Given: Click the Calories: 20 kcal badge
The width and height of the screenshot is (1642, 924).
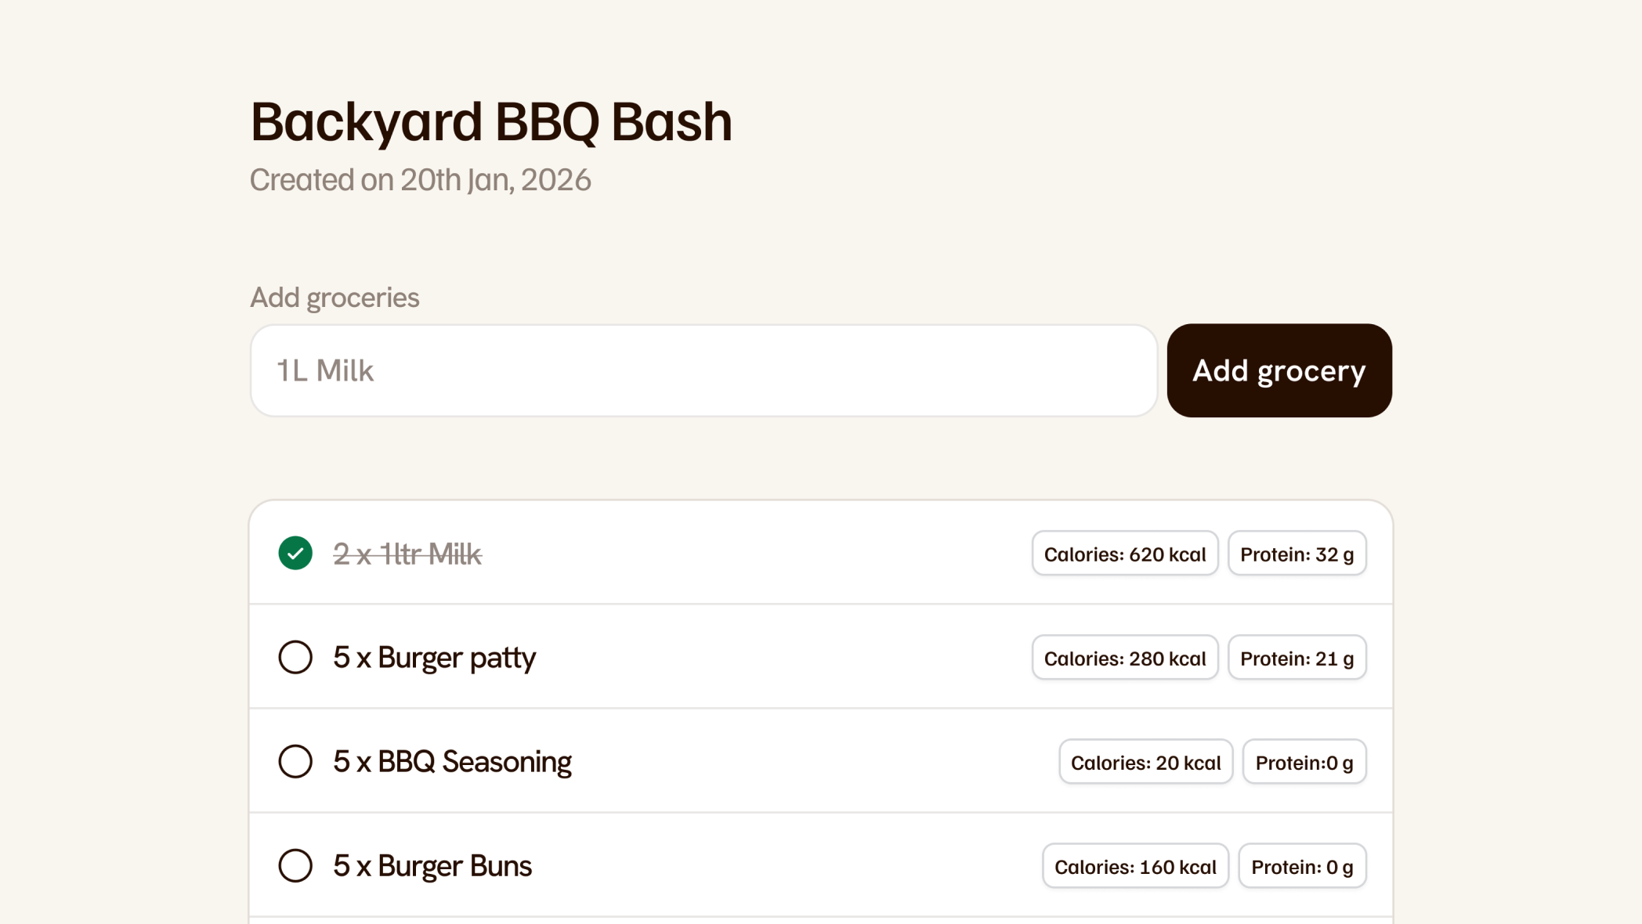Looking at the screenshot, I should 1145,763.
